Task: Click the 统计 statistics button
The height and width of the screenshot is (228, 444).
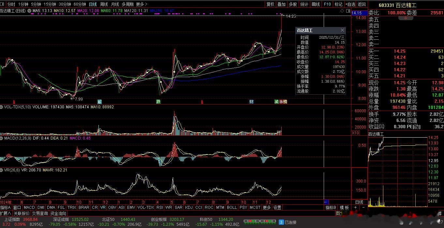Action: [x=304, y=4]
